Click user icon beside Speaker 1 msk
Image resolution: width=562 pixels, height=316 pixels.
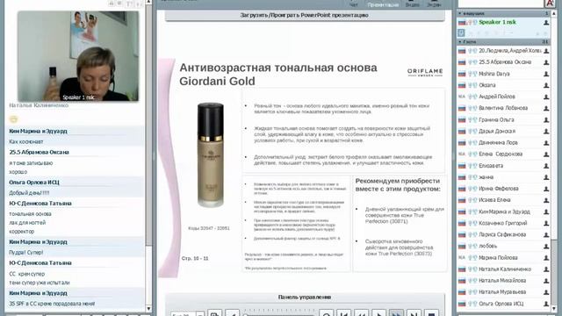point(546,23)
